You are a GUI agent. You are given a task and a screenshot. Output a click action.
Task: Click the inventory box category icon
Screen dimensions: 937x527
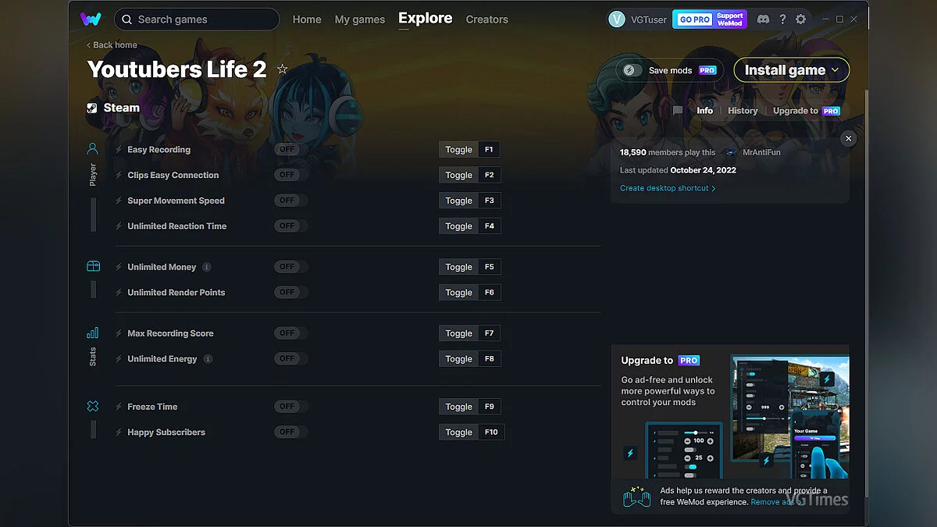pyautogui.click(x=93, y=266)
